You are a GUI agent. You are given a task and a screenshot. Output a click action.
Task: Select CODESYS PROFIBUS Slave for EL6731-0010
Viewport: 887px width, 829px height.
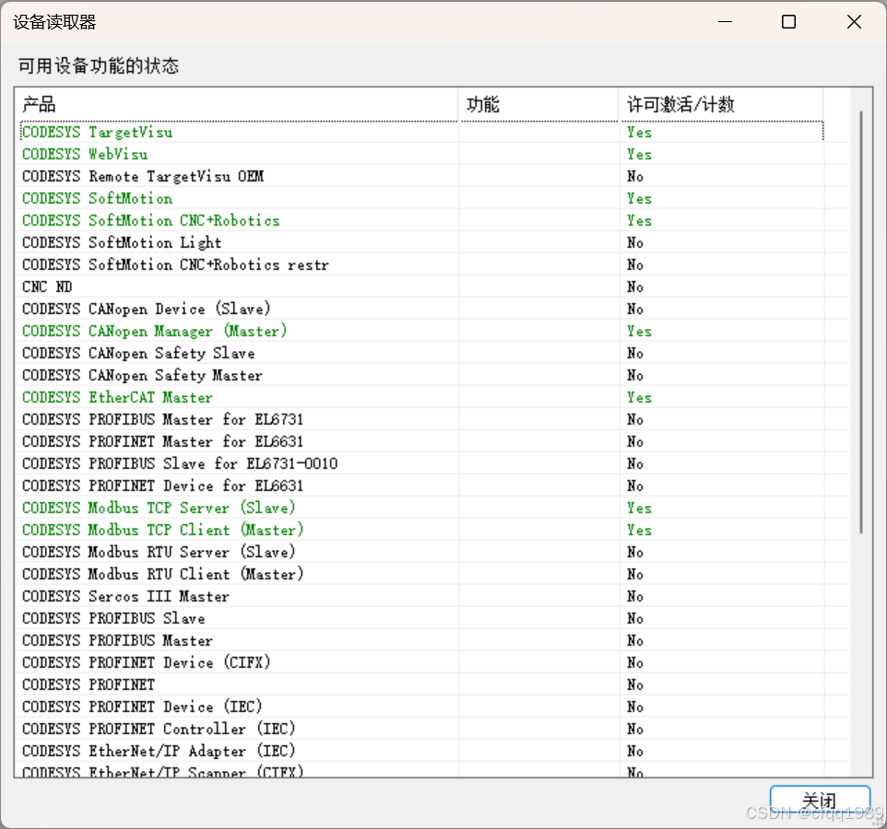coord(422,463)
